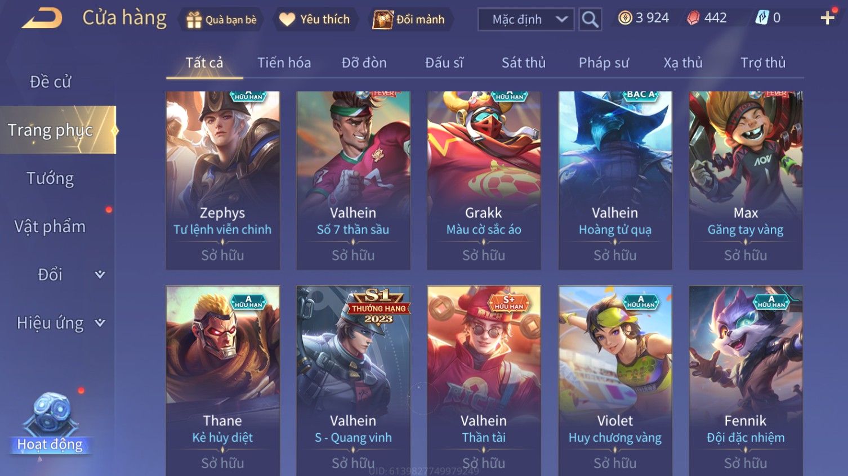Open Tướng in the sidebar
The width and height of the screenshot is (848, 476).
coord(51,178)
